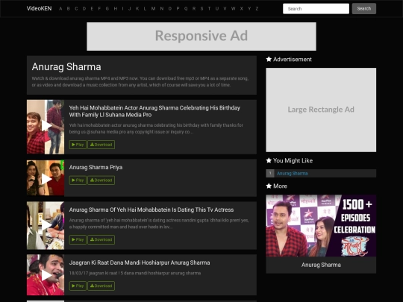
Task: Open the Jaagran Ki Raat video thumbnail
Action: point(46,274)
